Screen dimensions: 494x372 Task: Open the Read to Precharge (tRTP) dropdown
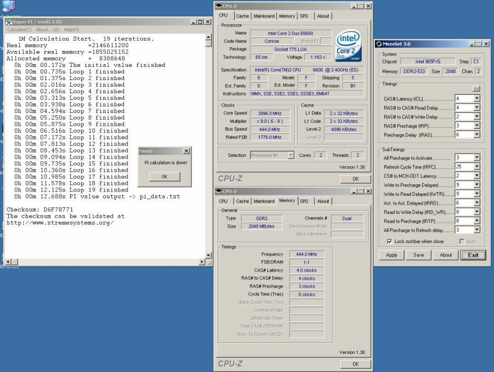[x=476, y=221]
